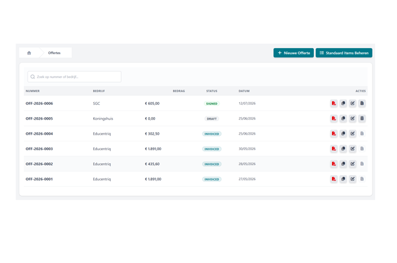Click the faded document icon for OFF-2026-0003
397x263 pixels.
click(x=362, y=149)
